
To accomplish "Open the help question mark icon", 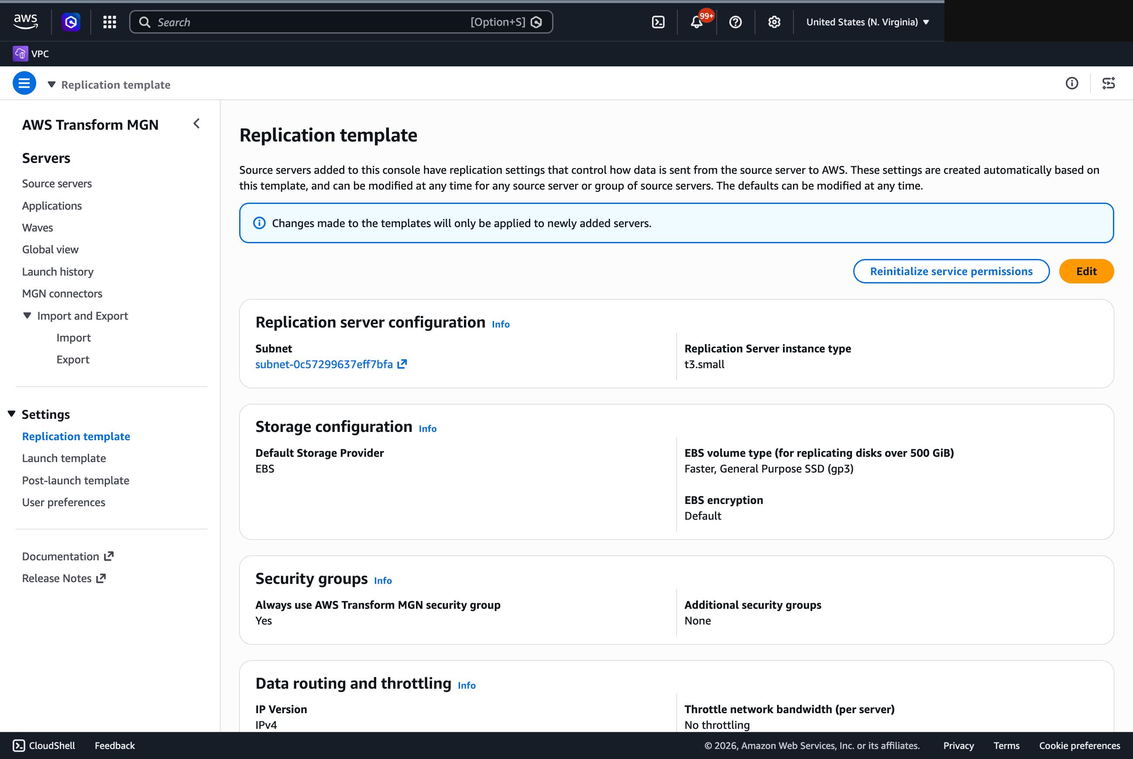I will [735, 22].
